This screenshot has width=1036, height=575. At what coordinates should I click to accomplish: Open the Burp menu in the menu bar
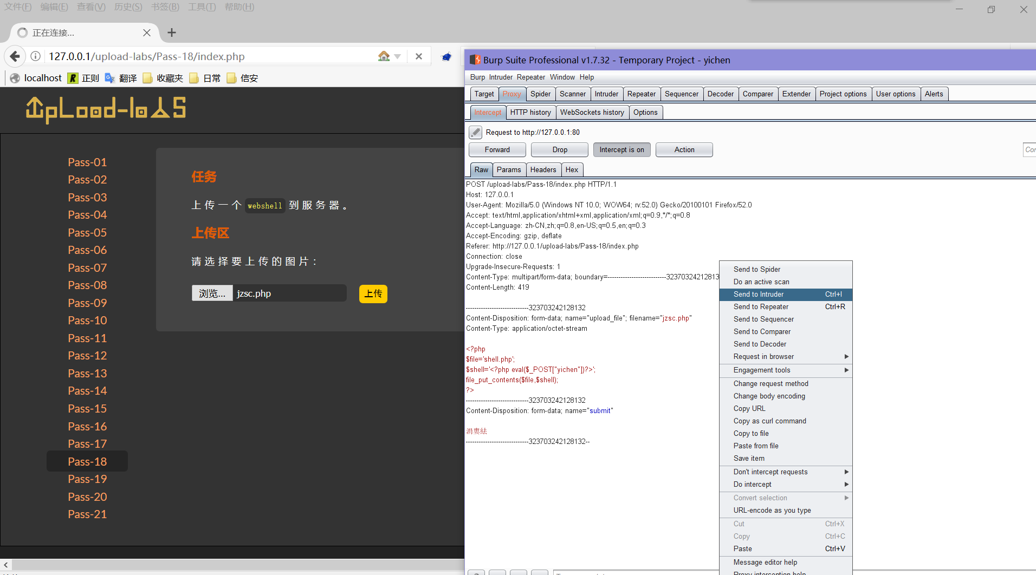coord(477,77)
